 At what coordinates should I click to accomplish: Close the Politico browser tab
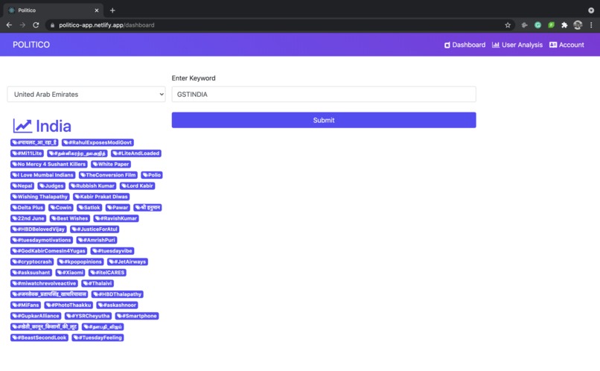click(97, 10)
